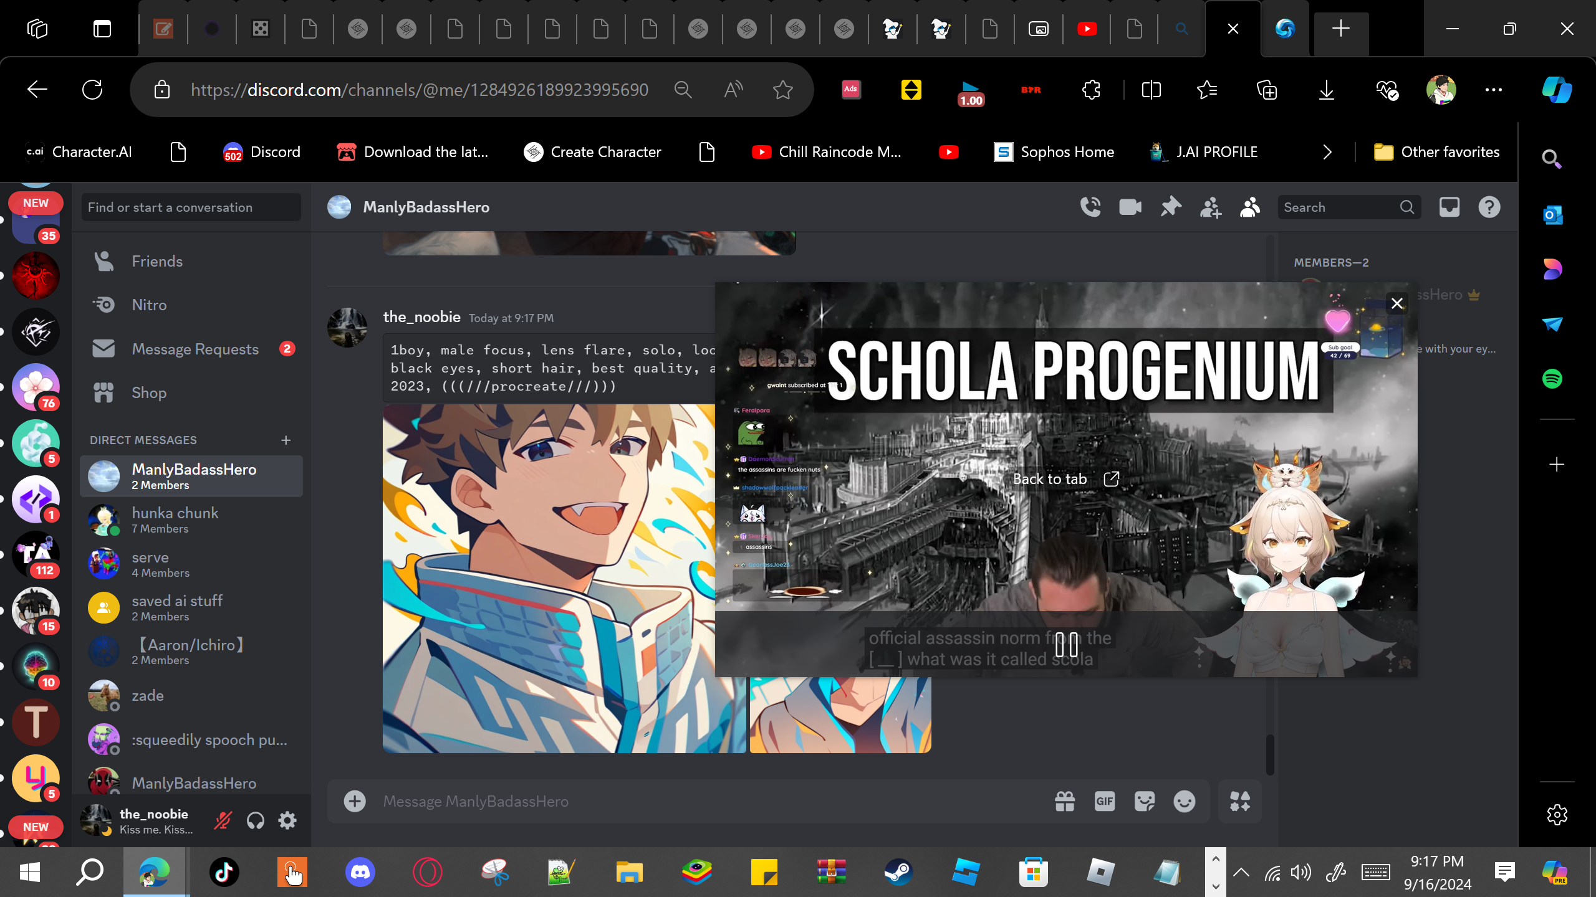Click Back to tab on the video overlay

(1066, 479)
